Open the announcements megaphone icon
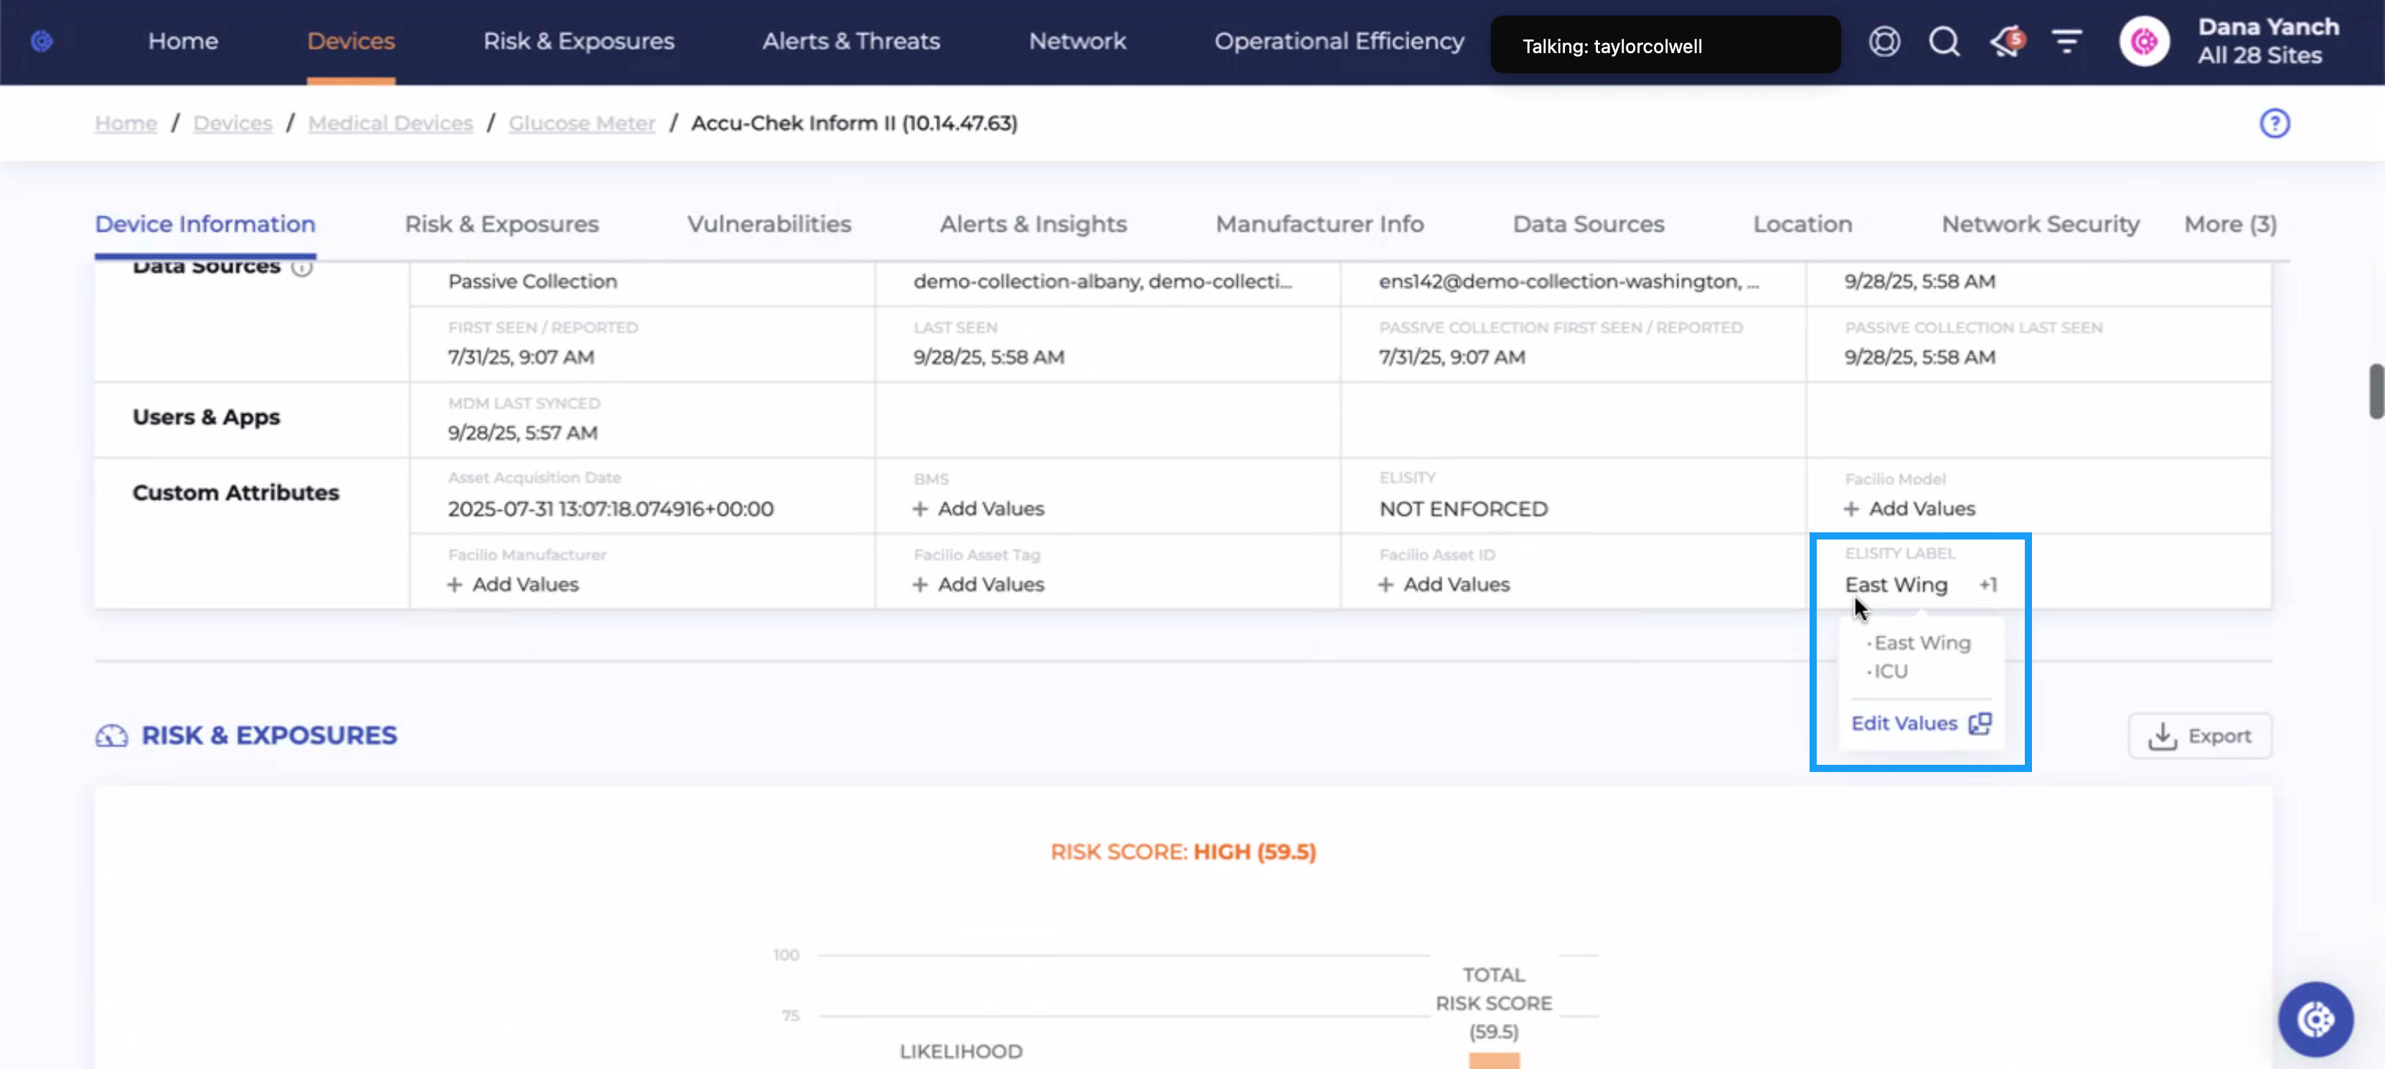 (2008, 42)
